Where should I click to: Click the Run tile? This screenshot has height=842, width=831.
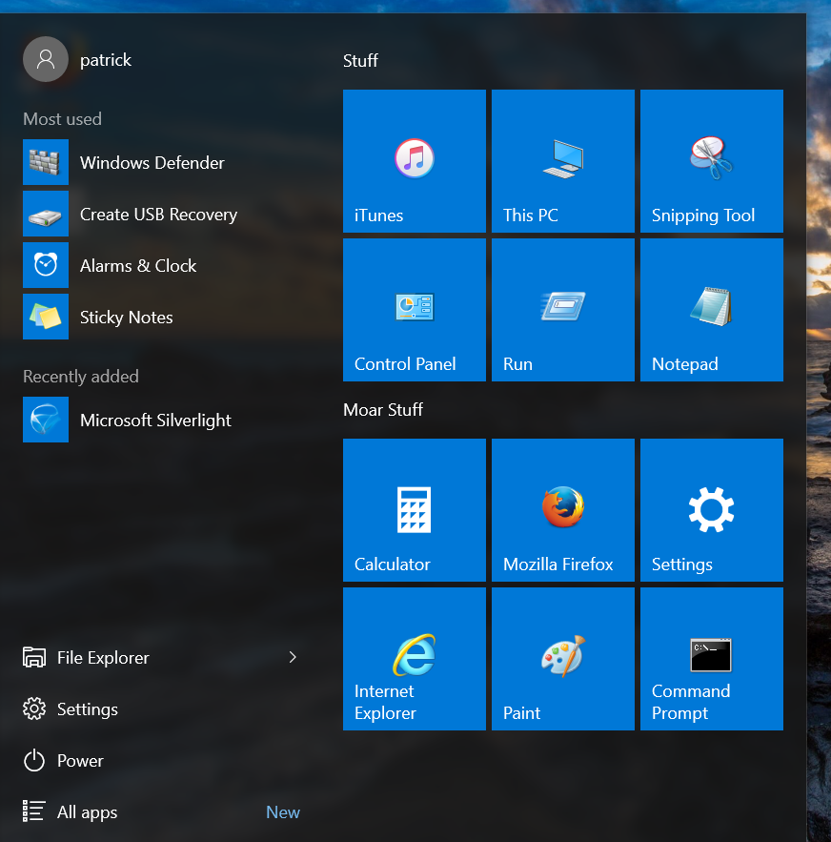pos(563,310)
